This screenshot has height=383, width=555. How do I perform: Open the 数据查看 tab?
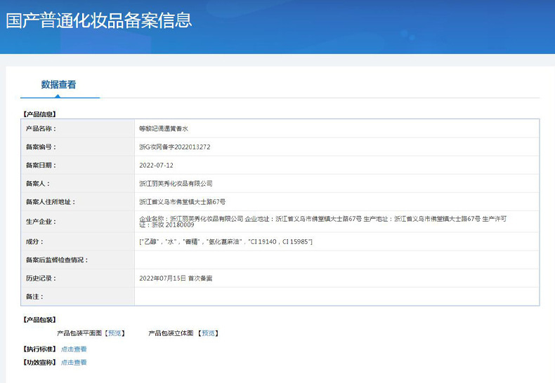click(58, 84)
